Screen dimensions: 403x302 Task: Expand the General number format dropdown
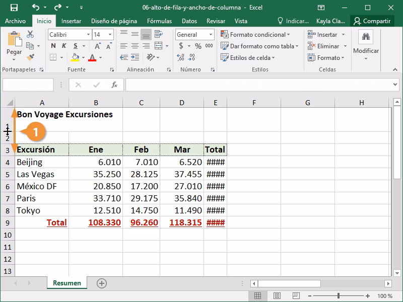tap(211, 34)
